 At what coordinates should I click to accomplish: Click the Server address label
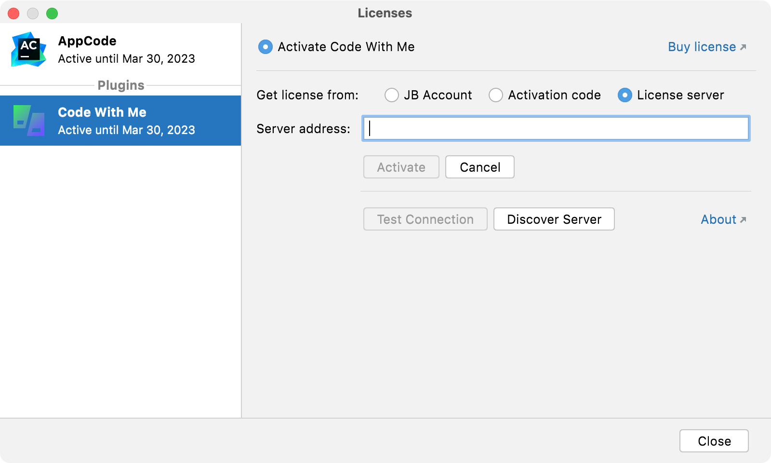coord(304,129)
